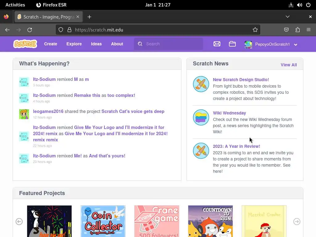
Task: Click the tracking protection shield icon
Action: [61, 30]
